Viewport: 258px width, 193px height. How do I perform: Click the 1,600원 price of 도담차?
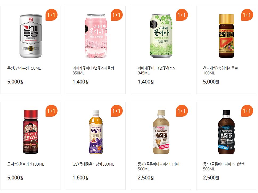pos(81,178)
